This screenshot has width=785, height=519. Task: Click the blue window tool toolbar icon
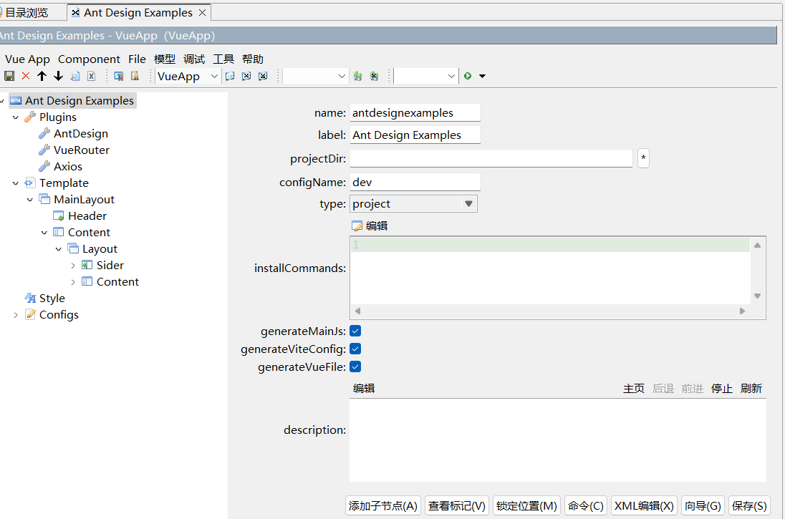[119, 76]
